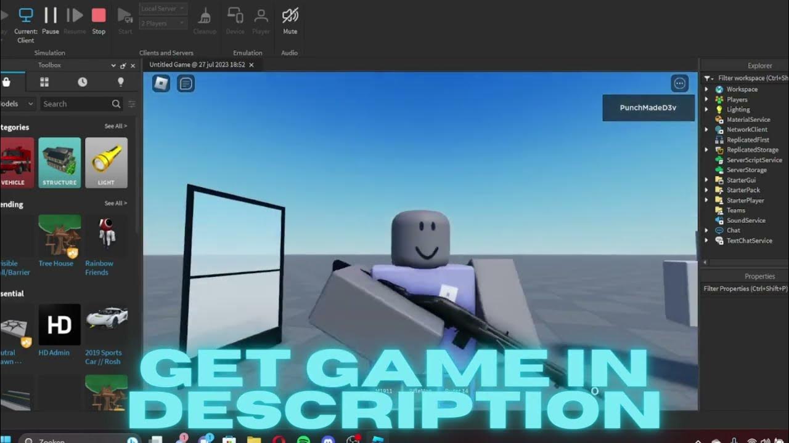Select SoundService in Explorer
789x443 pixels.
pos(745,220)
